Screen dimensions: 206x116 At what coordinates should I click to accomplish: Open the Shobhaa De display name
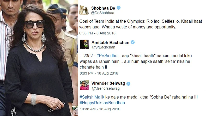[103, 8]
